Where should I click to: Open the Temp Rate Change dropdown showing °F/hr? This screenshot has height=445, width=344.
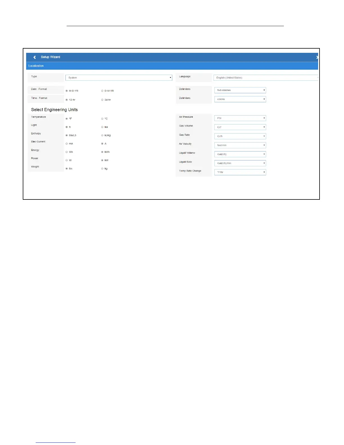pyautogui.click(x=240, y=172)
